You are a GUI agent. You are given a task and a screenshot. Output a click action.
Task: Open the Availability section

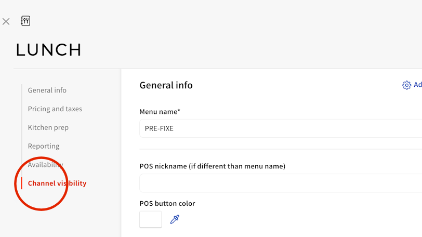click(46, 165)
